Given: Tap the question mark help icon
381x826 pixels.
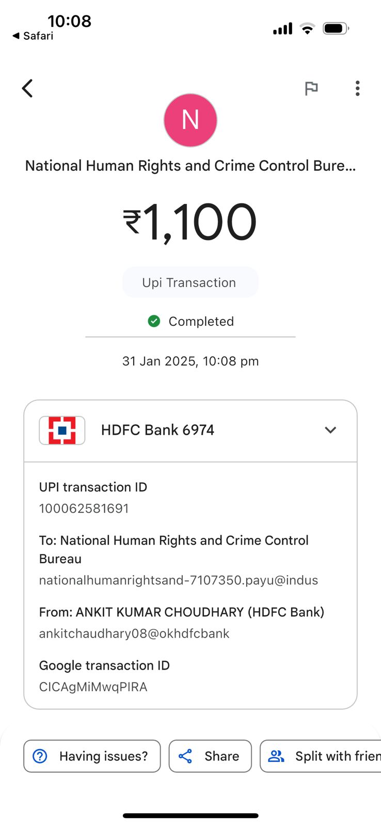Looking at the screenshot, I should tap(40, 756).
